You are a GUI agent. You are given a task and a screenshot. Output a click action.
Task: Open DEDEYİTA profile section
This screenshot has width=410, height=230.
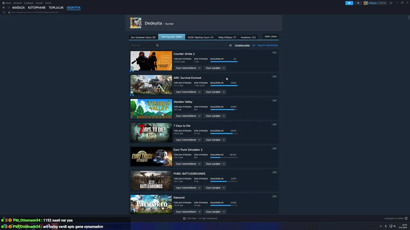tap(74, 8)
